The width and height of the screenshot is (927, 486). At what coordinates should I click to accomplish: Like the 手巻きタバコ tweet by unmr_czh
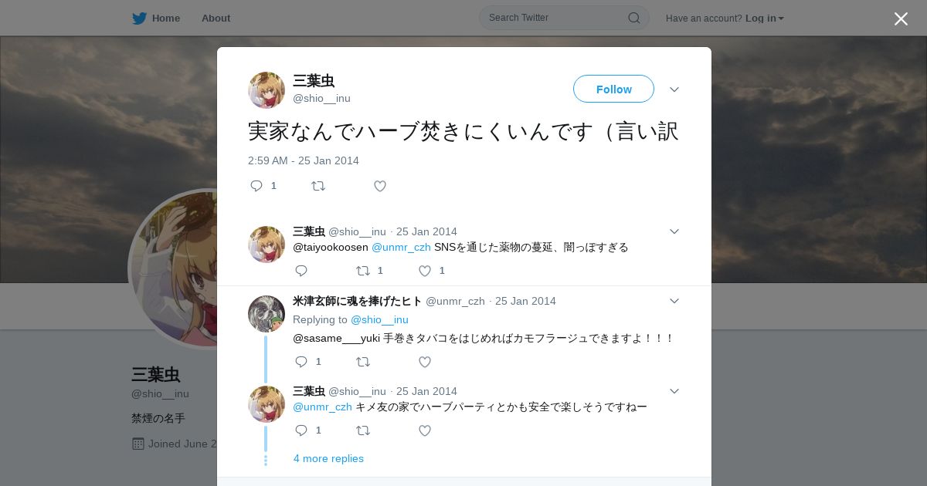425,362
